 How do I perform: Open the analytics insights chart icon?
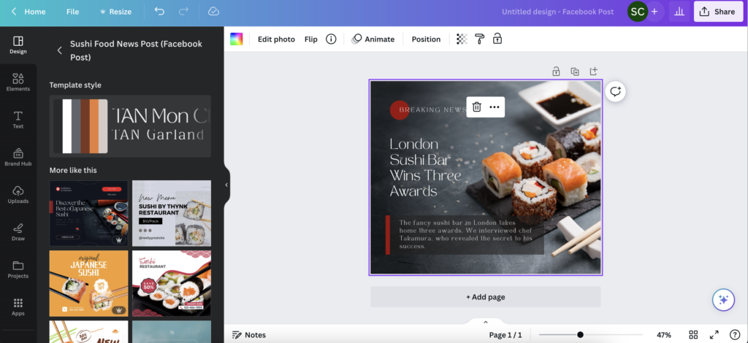[x=679, y=12]
